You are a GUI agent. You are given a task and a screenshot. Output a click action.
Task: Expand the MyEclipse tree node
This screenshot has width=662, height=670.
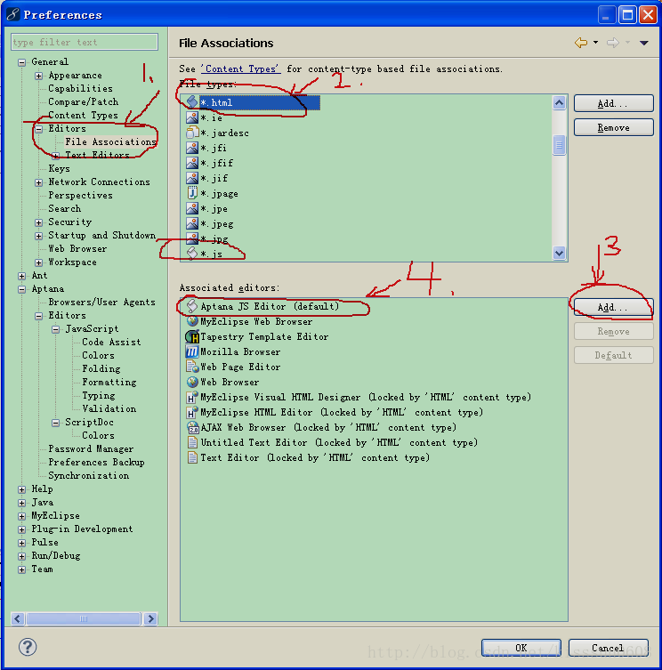click(x=21, y=516)
